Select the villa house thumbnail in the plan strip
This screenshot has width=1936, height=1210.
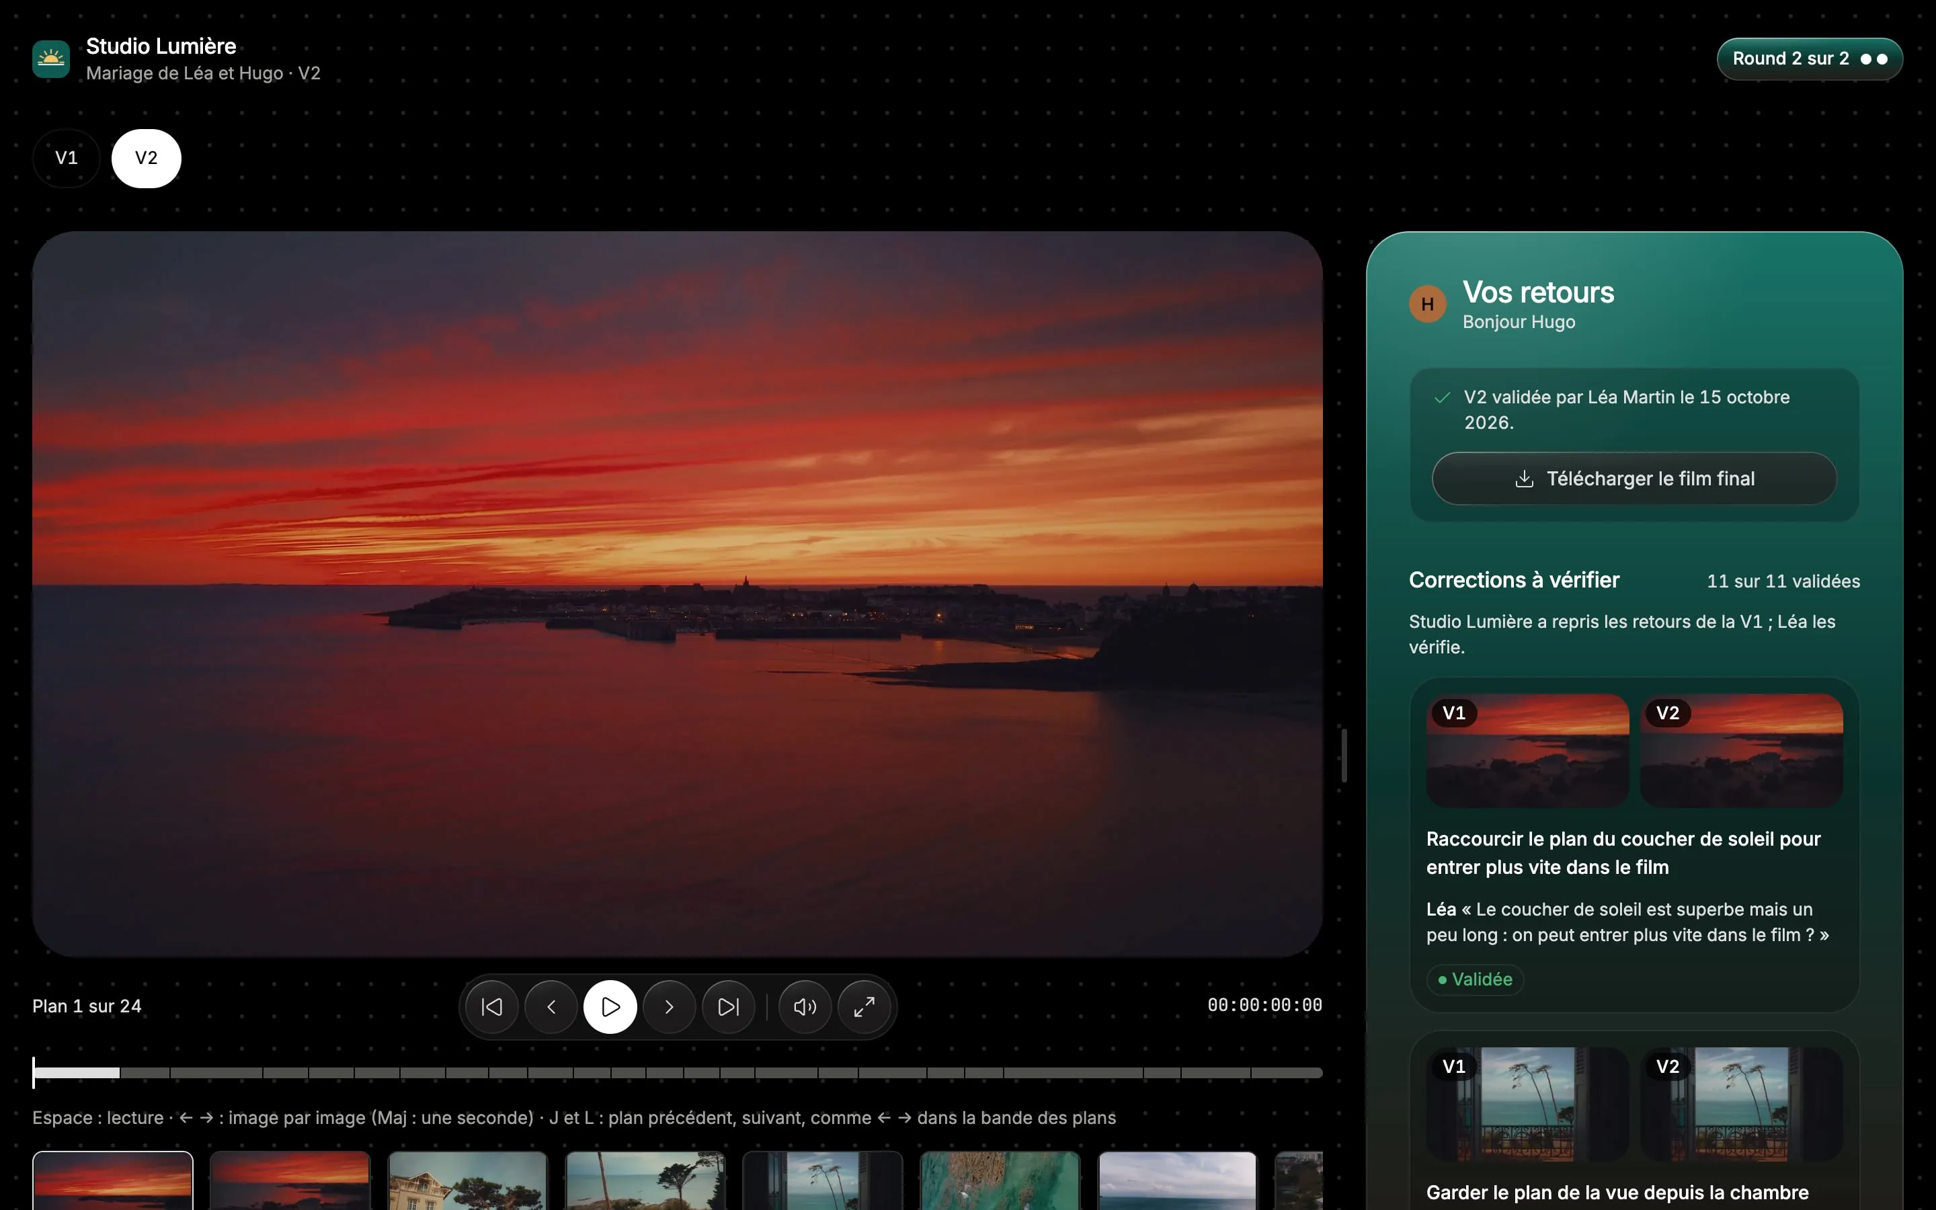click(x=468, y=1181)
